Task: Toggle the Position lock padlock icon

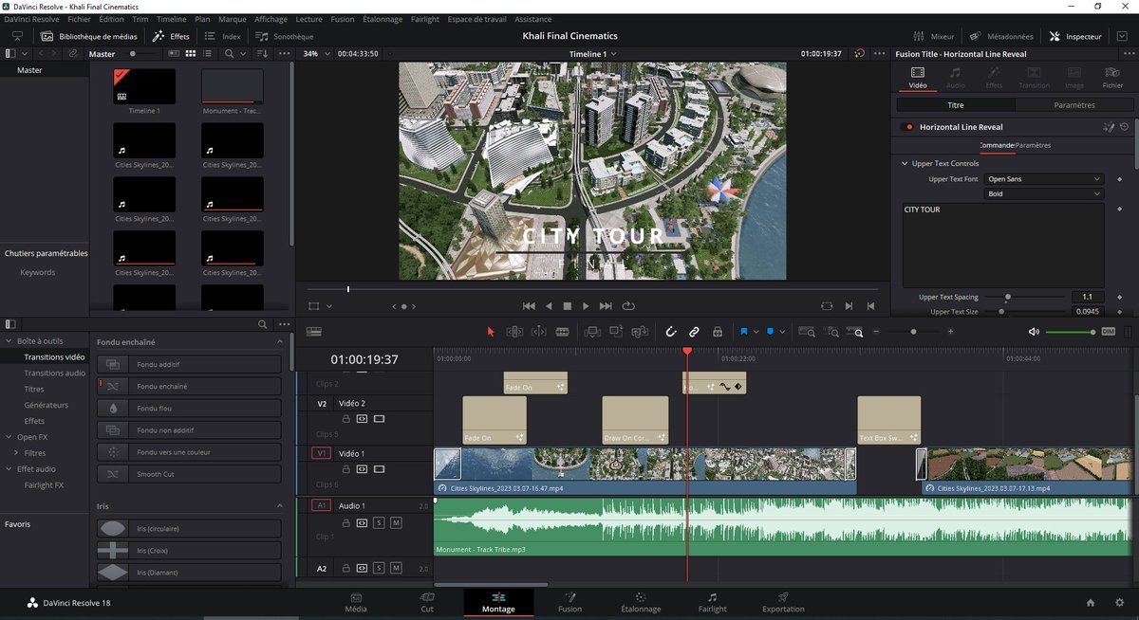Action: point(718,332)
